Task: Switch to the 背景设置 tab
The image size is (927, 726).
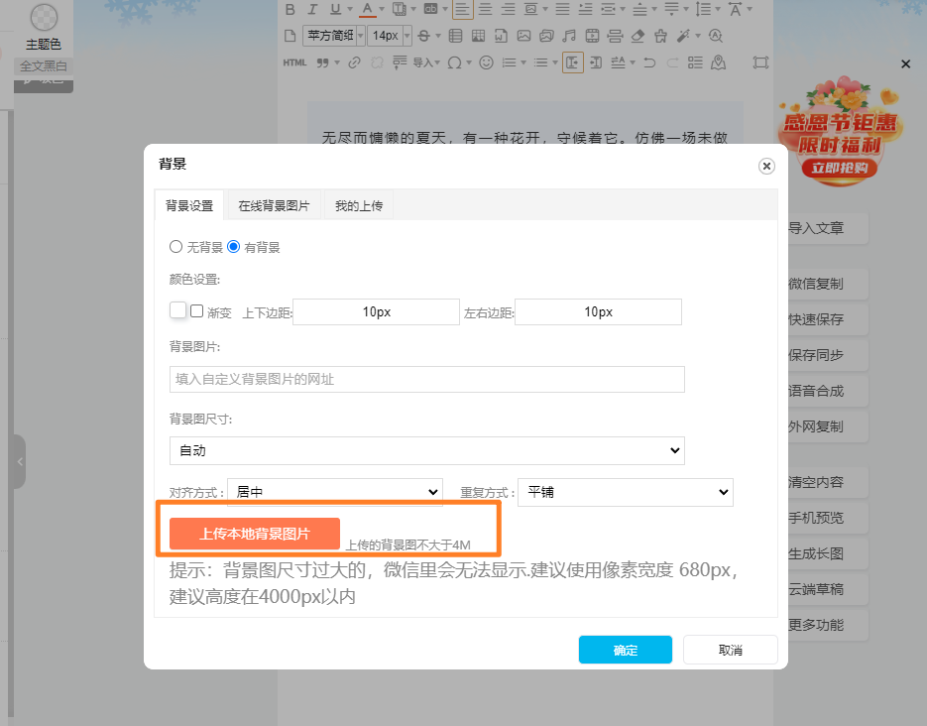Action: coord(189,205)
